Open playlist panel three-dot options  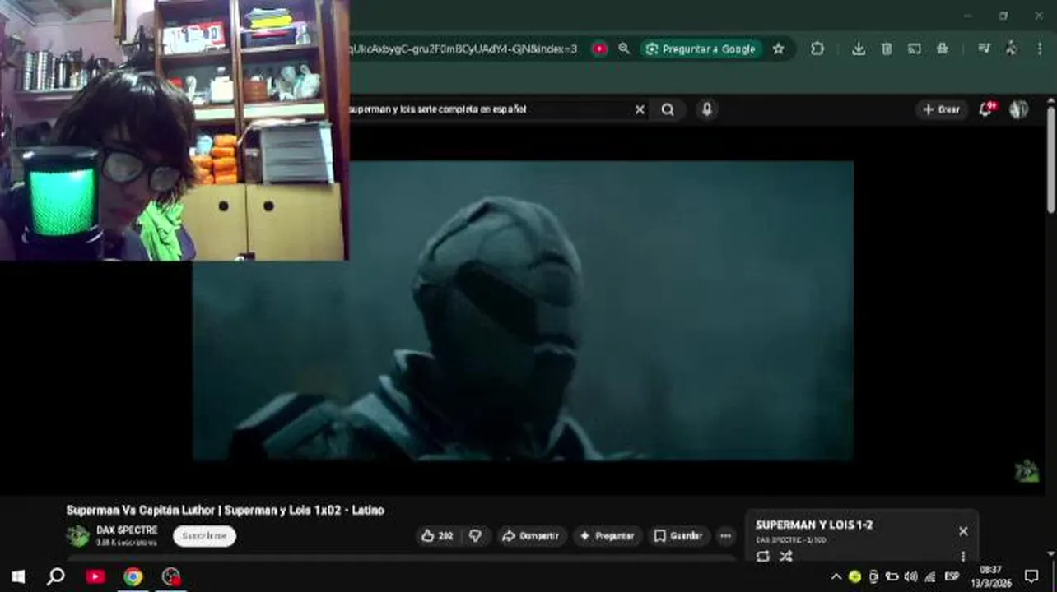[963, 557]
